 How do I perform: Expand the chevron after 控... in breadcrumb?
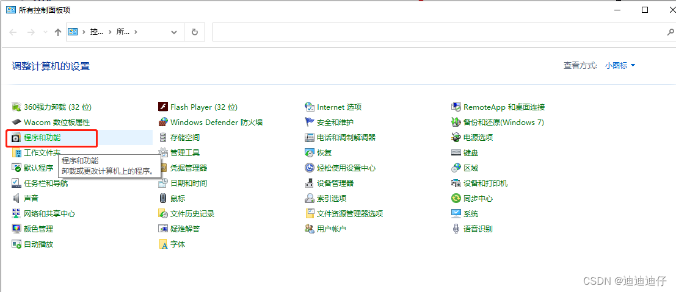pos(109,32)
